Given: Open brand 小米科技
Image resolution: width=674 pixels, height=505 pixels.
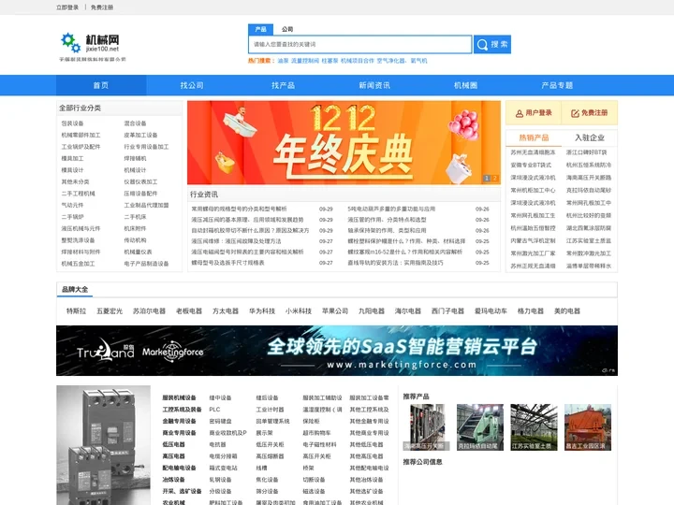Looking at the screenshot, I should point(299,310).
